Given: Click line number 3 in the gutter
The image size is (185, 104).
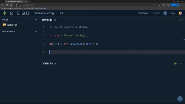Looking at the screenshot, I should click(x=44, y=36).
